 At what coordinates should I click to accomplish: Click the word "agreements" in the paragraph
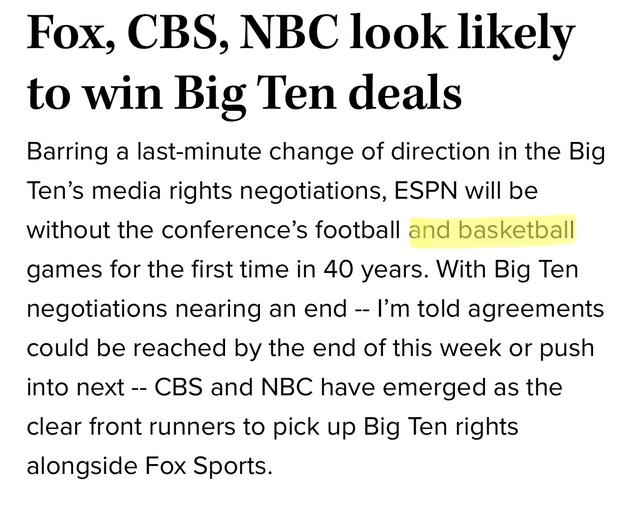[536, 309]
